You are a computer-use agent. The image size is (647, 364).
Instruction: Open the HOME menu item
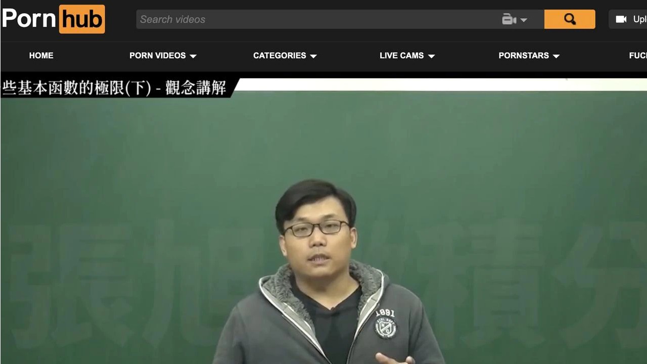[41, 56]
